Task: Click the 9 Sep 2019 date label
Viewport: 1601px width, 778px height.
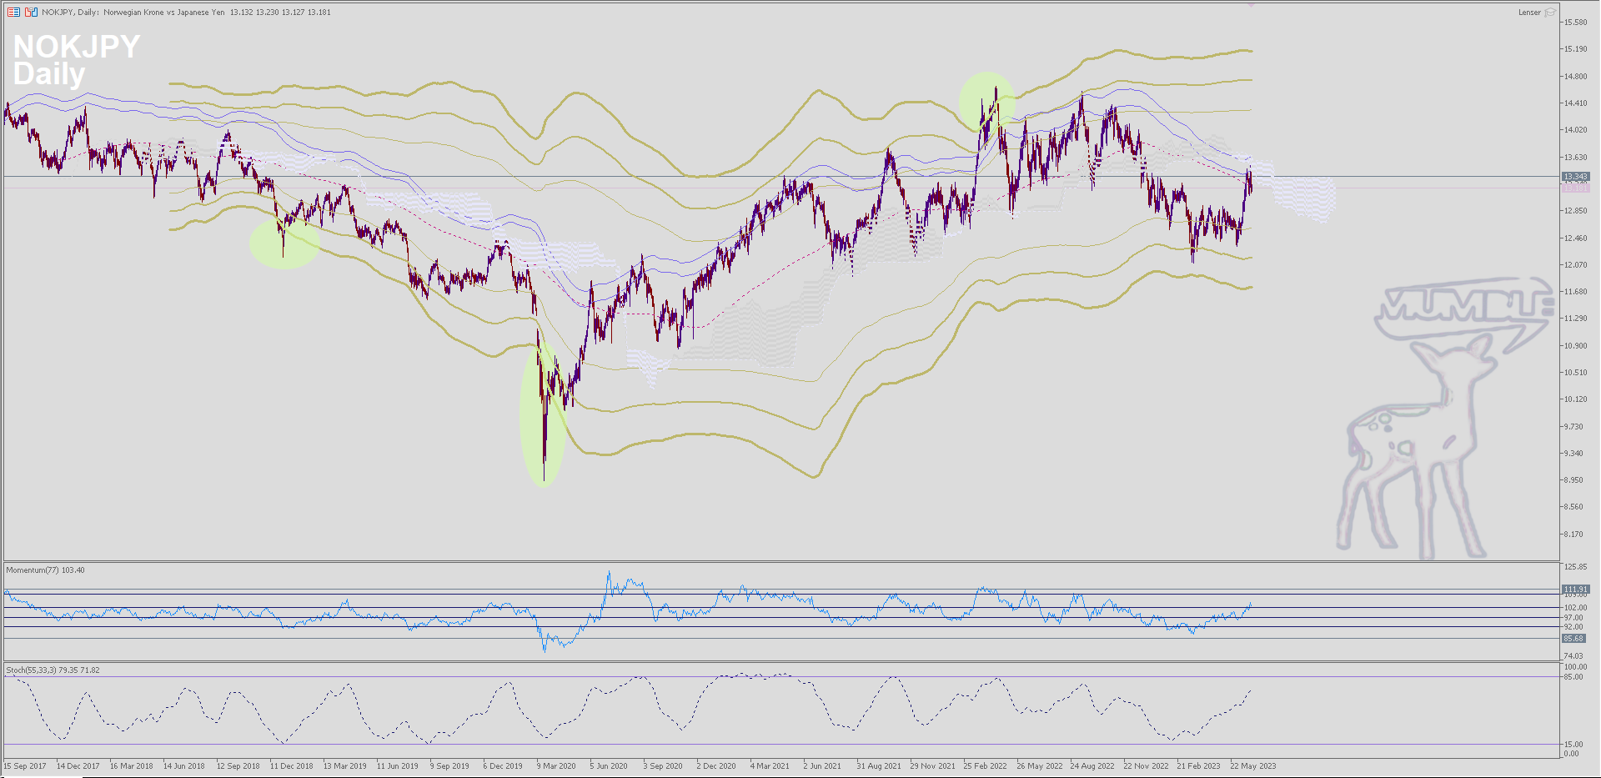Action: (449, 765)
